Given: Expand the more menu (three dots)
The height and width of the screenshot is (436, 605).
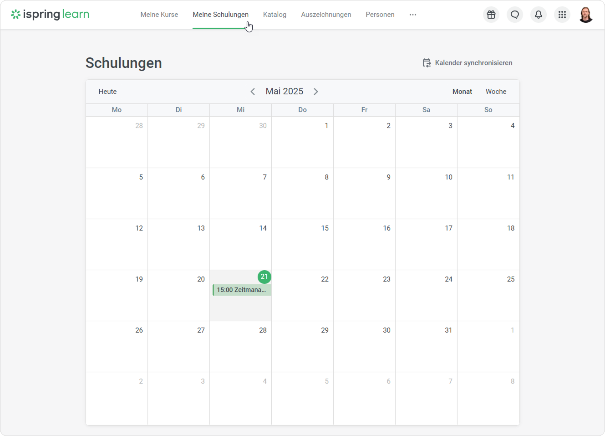Looking at the screenshot, I should click(x=413, y=15).
